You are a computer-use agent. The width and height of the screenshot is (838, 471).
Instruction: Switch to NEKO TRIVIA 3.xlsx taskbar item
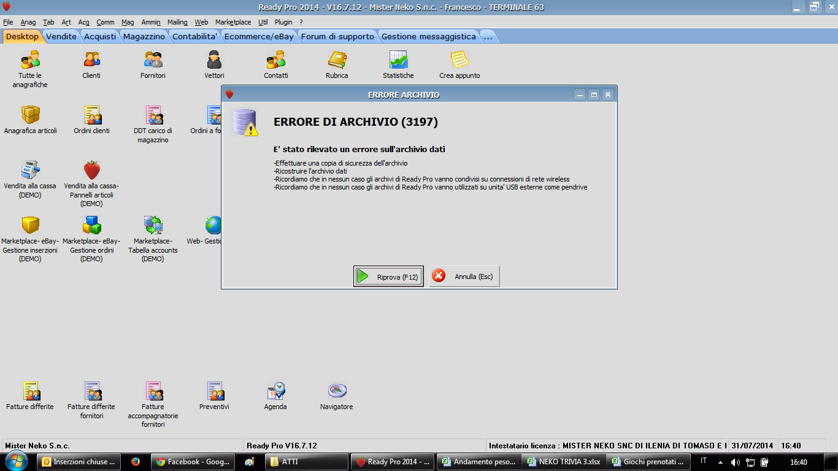tap(563, 462)
